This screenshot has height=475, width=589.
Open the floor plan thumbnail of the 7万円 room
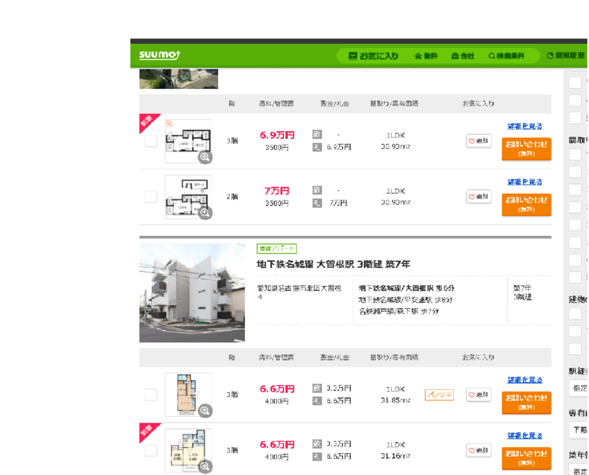point(188,197)
